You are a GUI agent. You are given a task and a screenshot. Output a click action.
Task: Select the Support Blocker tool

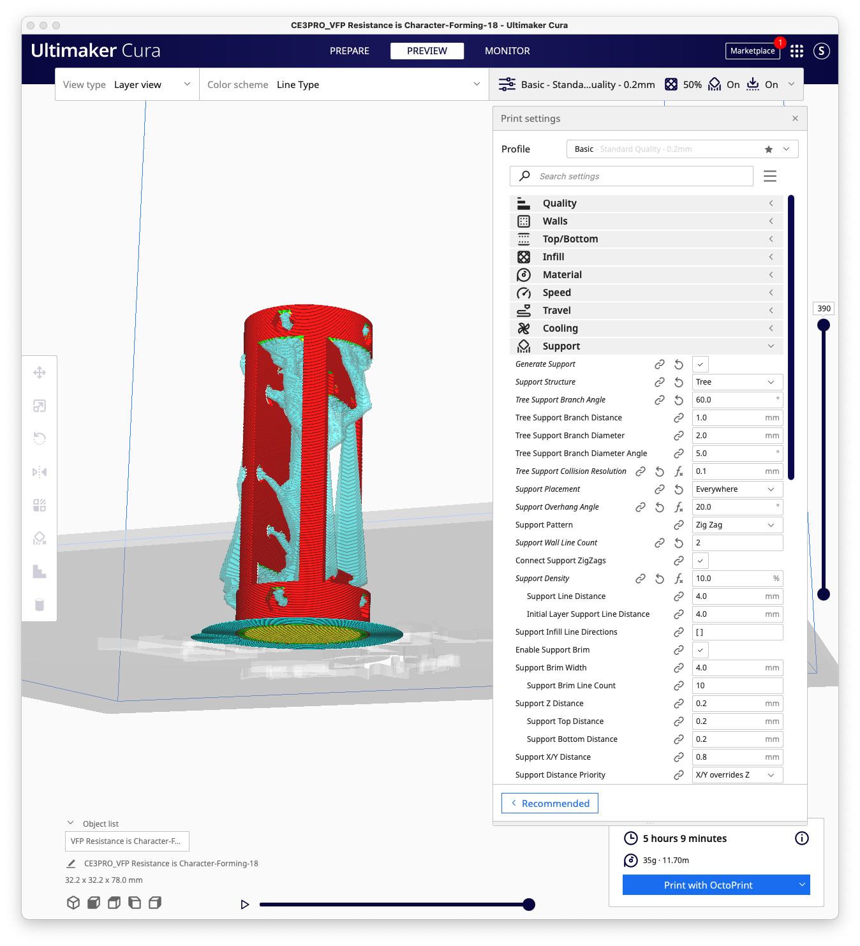pos(40,538)
